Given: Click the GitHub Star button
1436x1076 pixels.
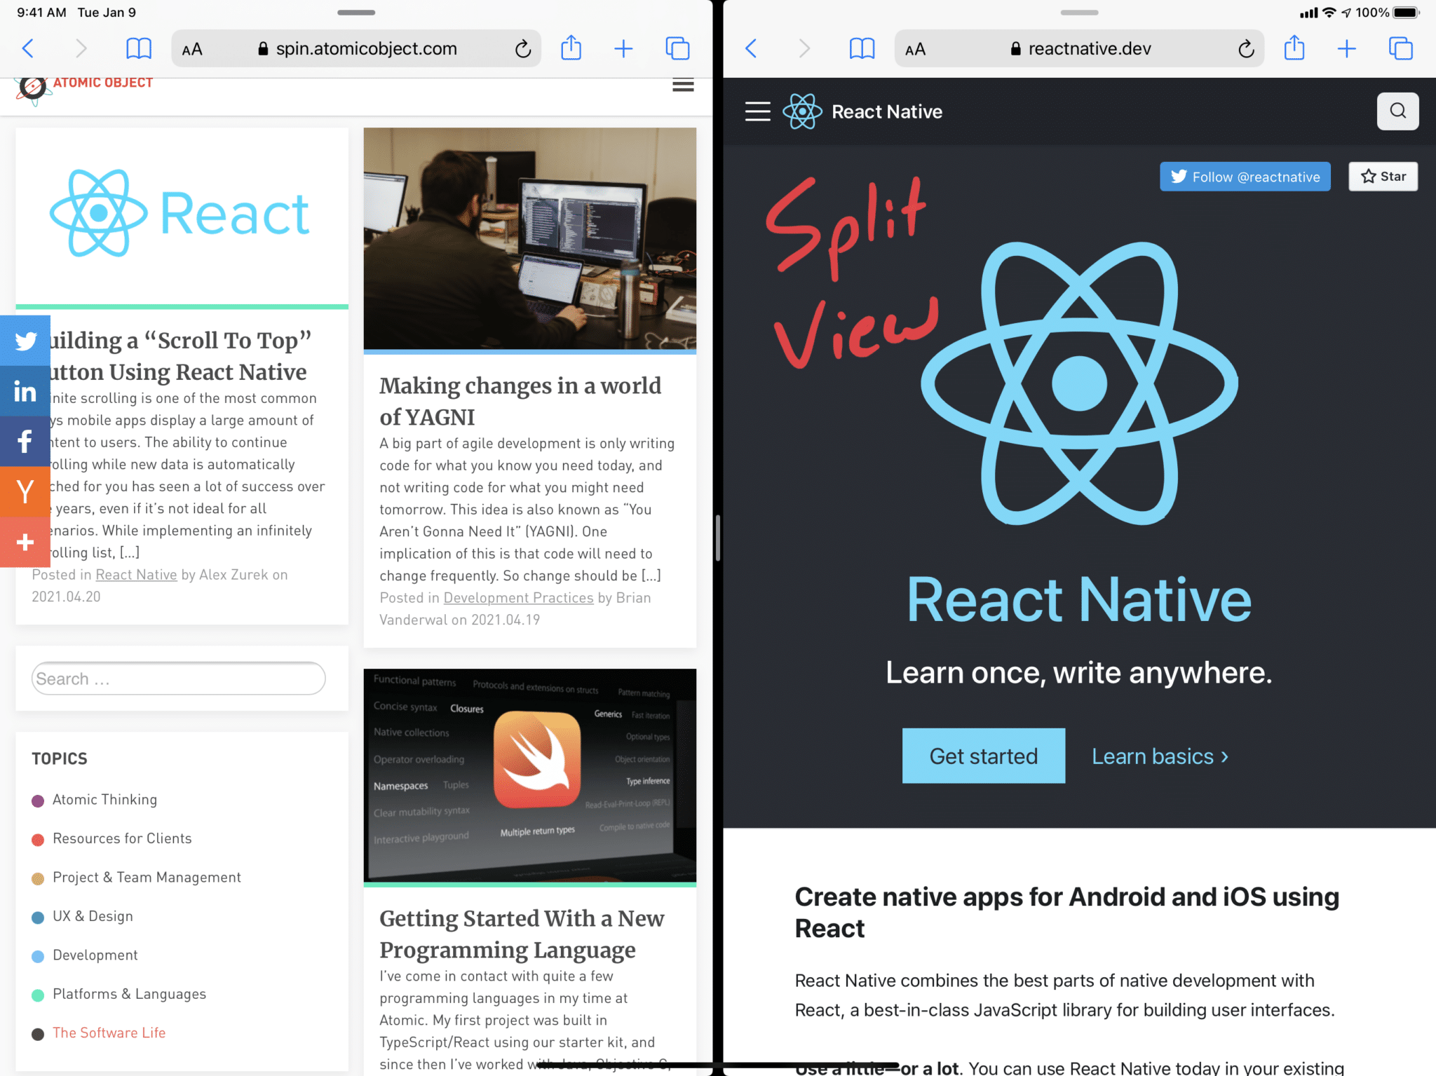Looking at the screenshot, I should 1383,177.
